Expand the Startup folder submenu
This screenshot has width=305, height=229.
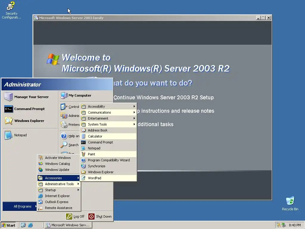pyautogui.click(x=59, y=190)
